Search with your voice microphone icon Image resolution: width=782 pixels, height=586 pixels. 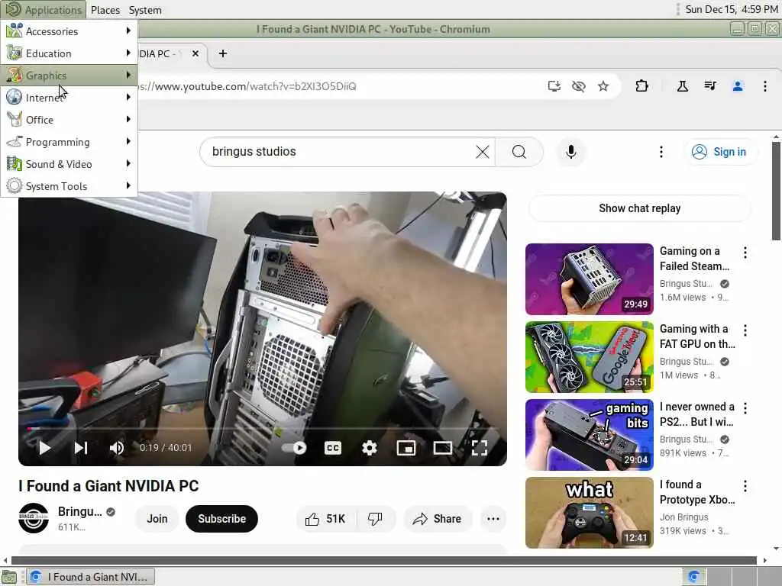click(571, 152)
